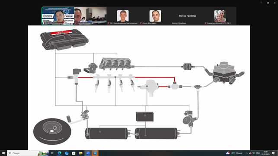
Task: Open the Windows Start menu
Action: pyautogui.click(x=3, y=153)
